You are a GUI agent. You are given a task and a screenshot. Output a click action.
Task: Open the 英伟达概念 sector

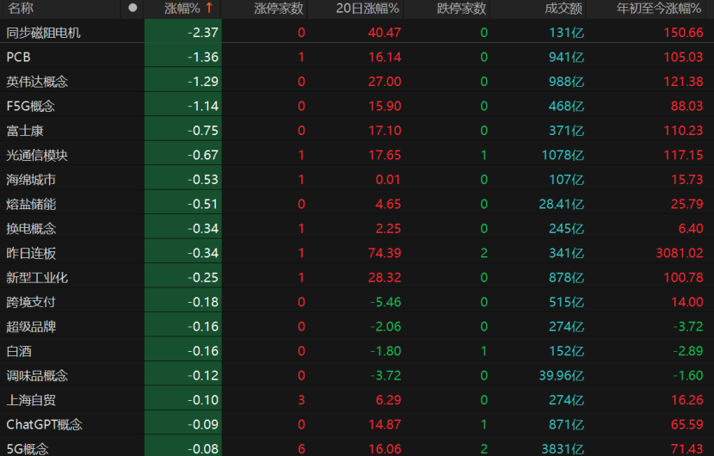(x=37, y=82)
